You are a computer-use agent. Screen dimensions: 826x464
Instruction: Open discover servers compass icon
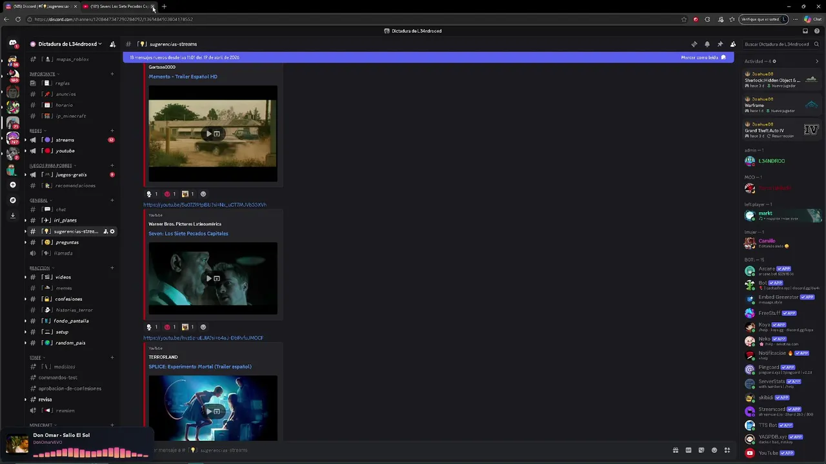coord(12,200)
